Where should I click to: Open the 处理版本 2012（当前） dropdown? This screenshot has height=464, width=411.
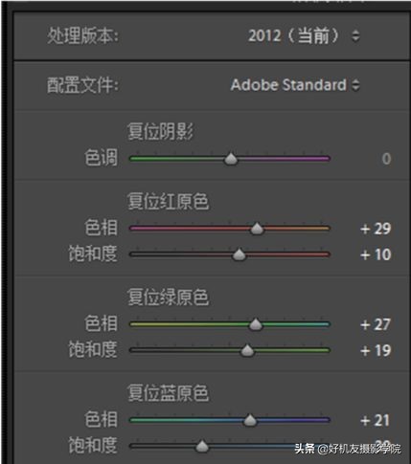[304, 35]
